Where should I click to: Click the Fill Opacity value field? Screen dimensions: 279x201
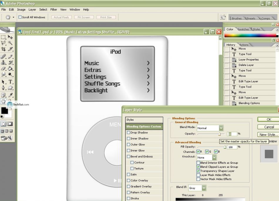click(232, 147)
